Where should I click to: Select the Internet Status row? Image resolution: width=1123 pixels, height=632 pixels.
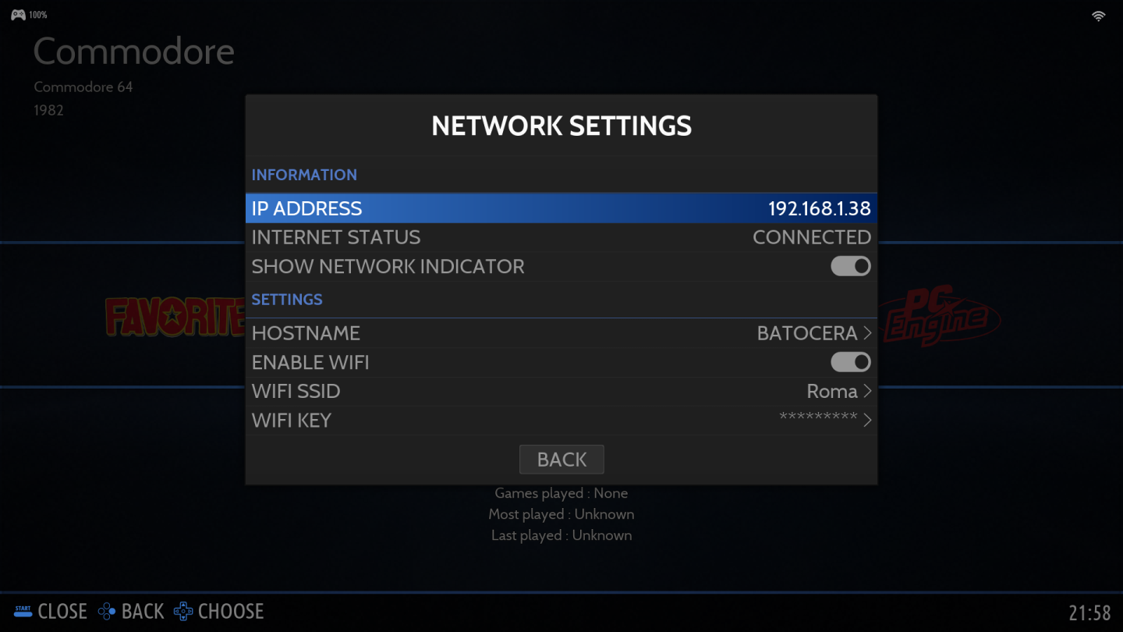[x=561, y=237]
